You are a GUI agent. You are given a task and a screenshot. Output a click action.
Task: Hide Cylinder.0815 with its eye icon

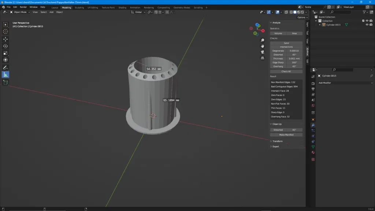click(x=367, y=25)
